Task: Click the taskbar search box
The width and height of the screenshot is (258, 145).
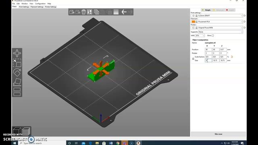Action: point(42,143)
